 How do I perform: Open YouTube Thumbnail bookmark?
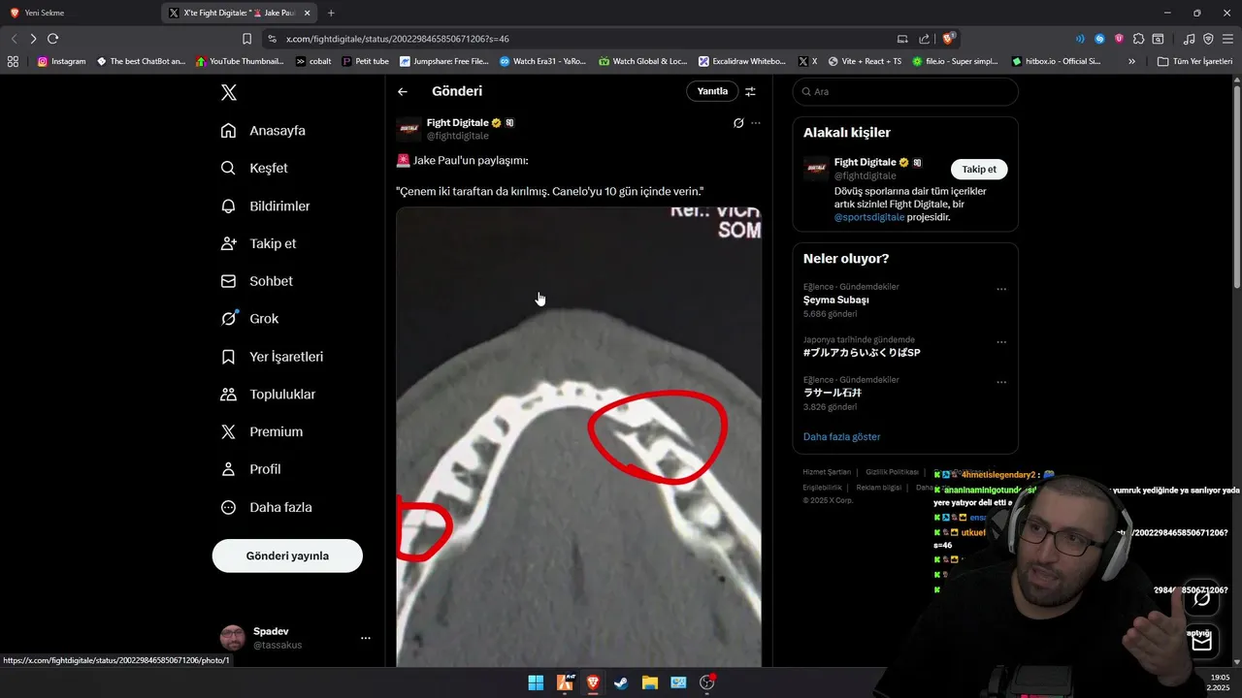point(240,61)
